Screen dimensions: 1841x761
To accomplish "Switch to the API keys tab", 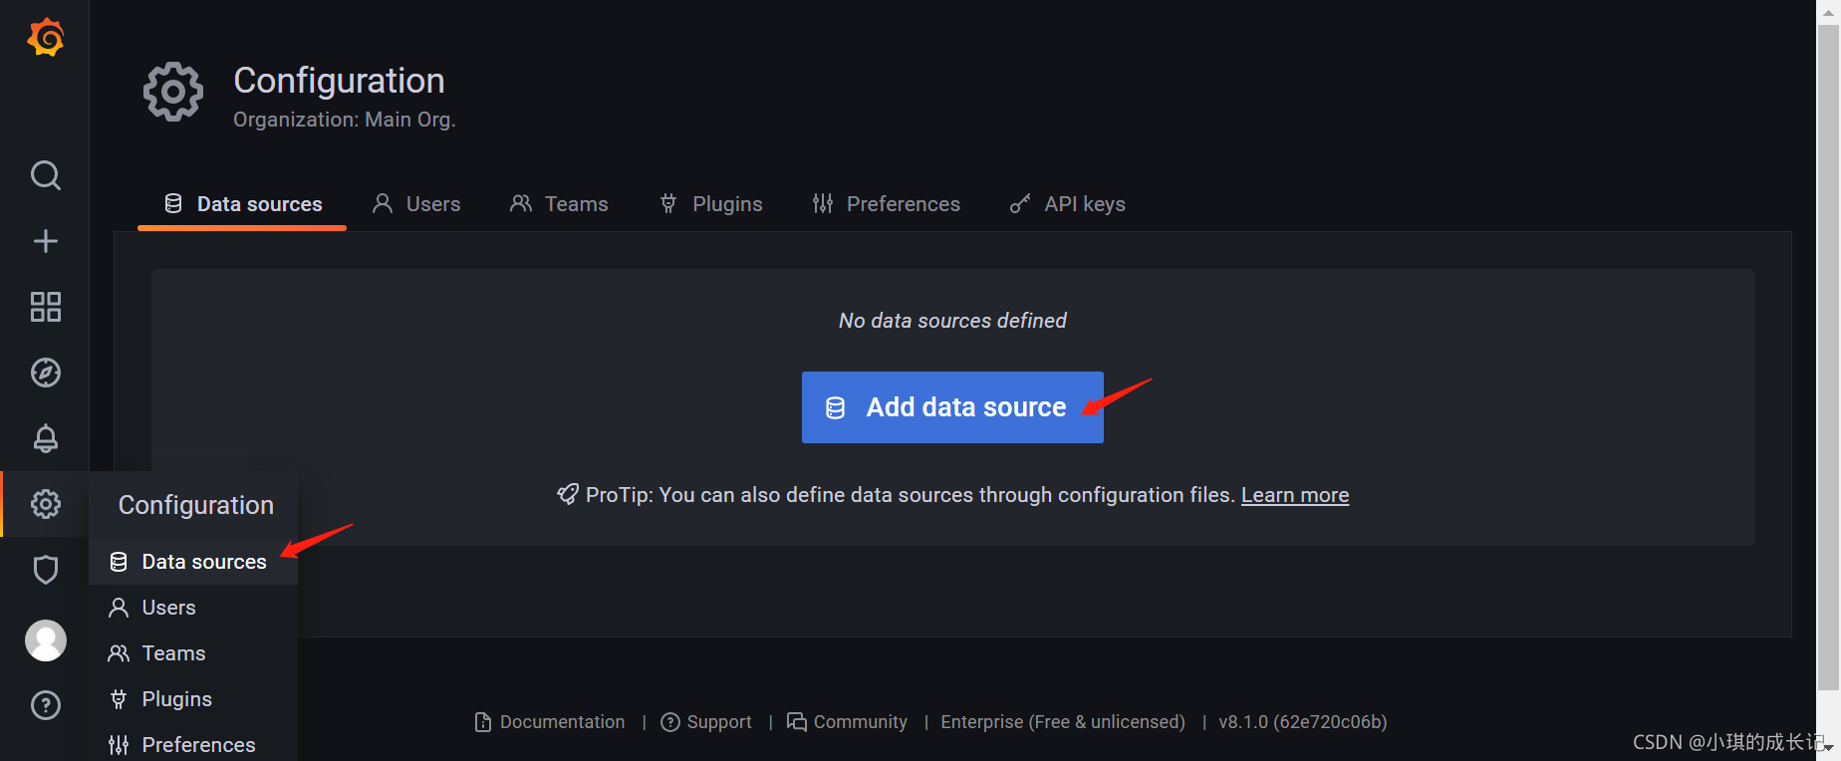I will click(1067, 204).
